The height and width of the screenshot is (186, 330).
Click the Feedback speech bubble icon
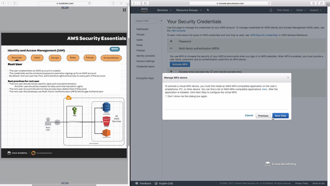point(137,183)
